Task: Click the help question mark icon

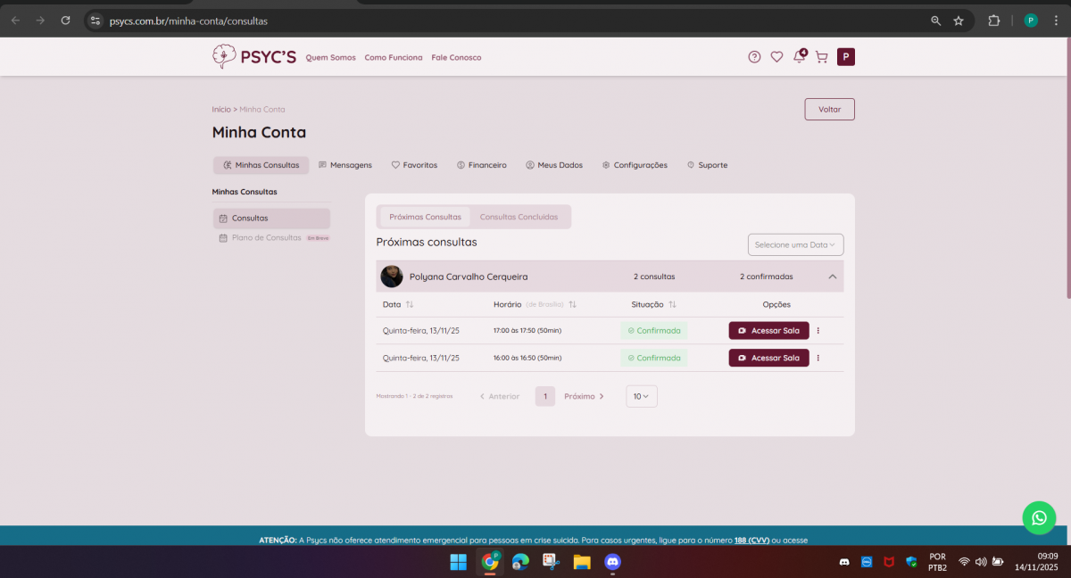Action: pyautogui.click(x=754, y=57)
